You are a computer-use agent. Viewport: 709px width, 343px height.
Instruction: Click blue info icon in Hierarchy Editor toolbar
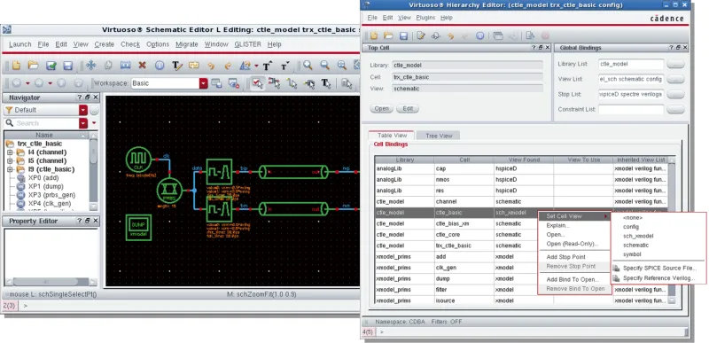[480, 35]
